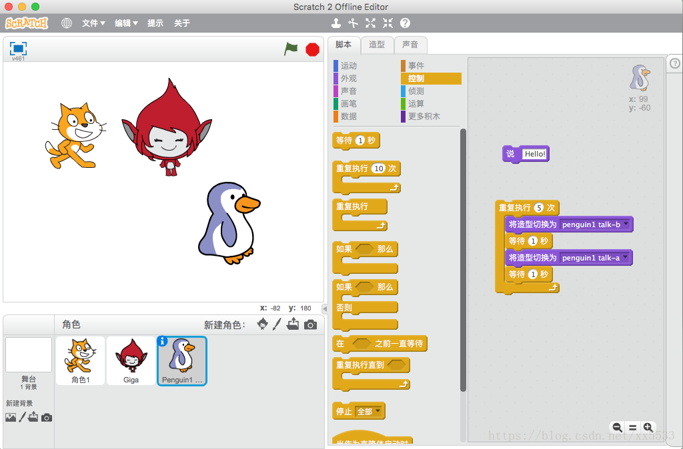The image size is (683, 449).
Task: Edit repeat count 5 in script
Action: tap(539, 208)
